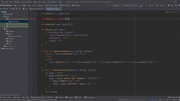
Task: Click the Expand All icon in project panel
Action: 16,9
